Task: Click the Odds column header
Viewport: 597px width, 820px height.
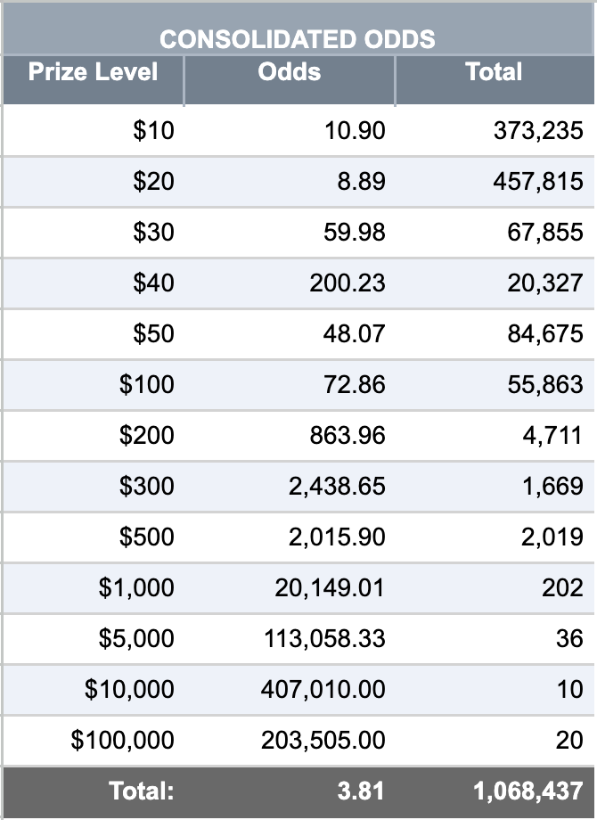Action: [289, 72]
